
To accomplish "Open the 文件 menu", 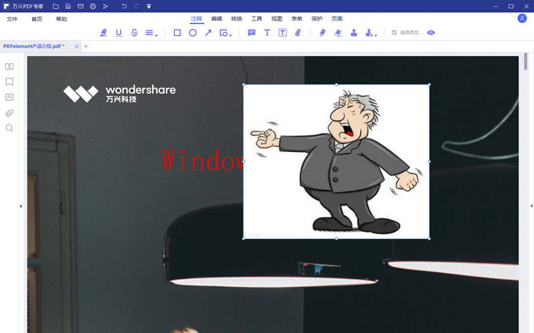I will [12, 19].
